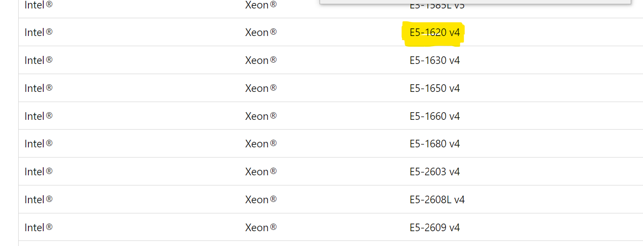Click Xeon in the E5-2609 v4 row
This screenshot has height=246, width=643.
click(257, 228)
